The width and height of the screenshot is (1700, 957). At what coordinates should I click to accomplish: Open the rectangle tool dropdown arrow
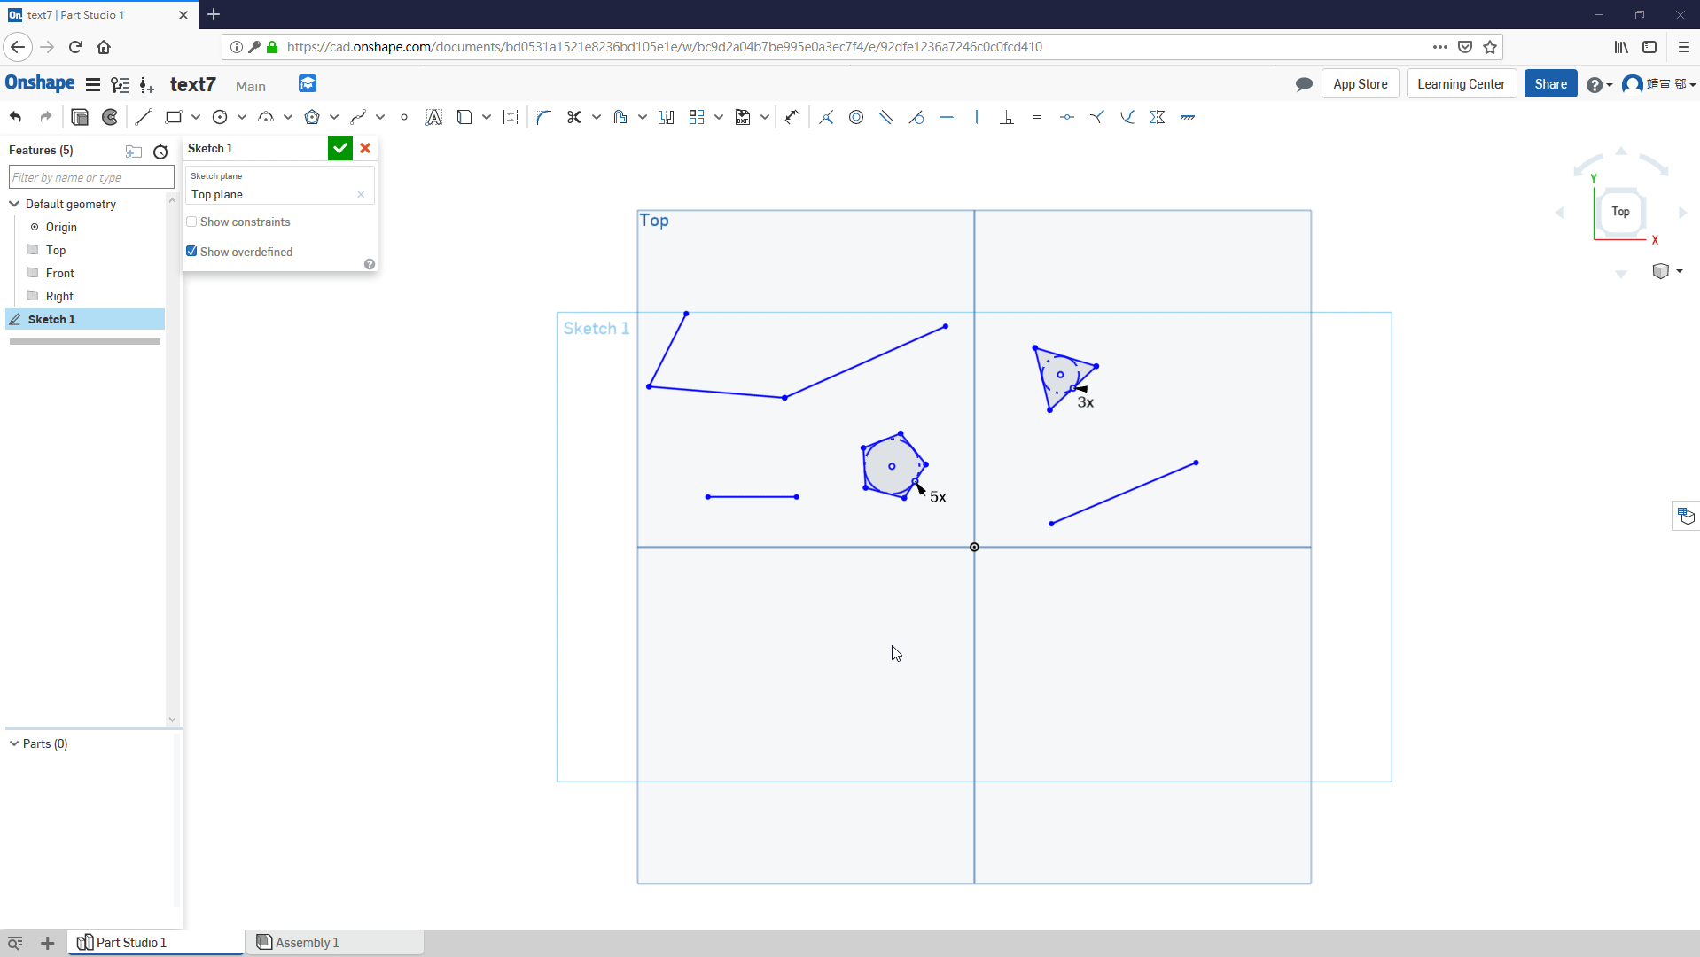pos(196,117)
